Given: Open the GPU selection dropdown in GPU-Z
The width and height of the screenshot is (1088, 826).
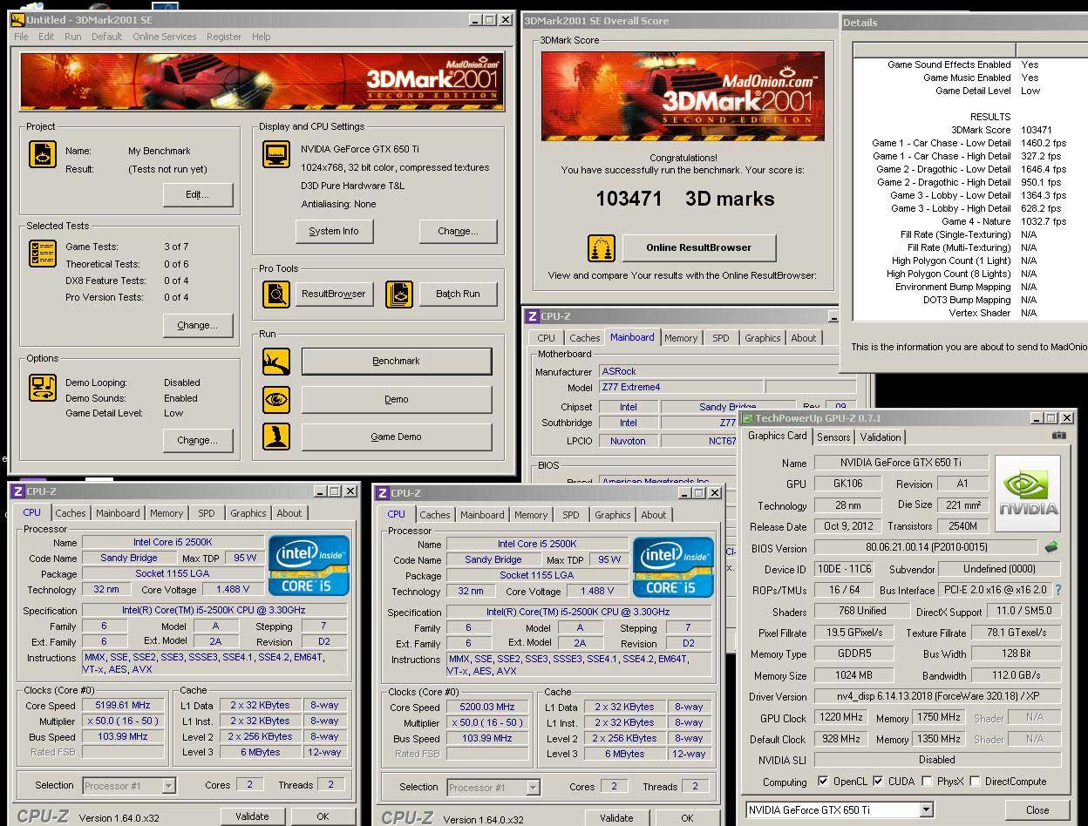Looking at the screenshot, I should point(926,809).
